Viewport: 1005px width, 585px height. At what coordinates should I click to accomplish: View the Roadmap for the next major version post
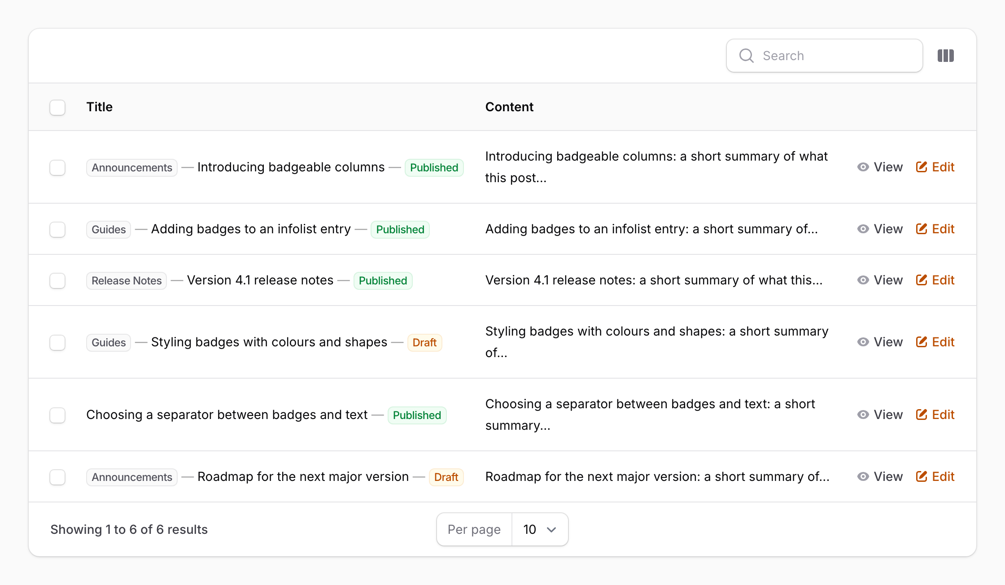click(880, 476)
